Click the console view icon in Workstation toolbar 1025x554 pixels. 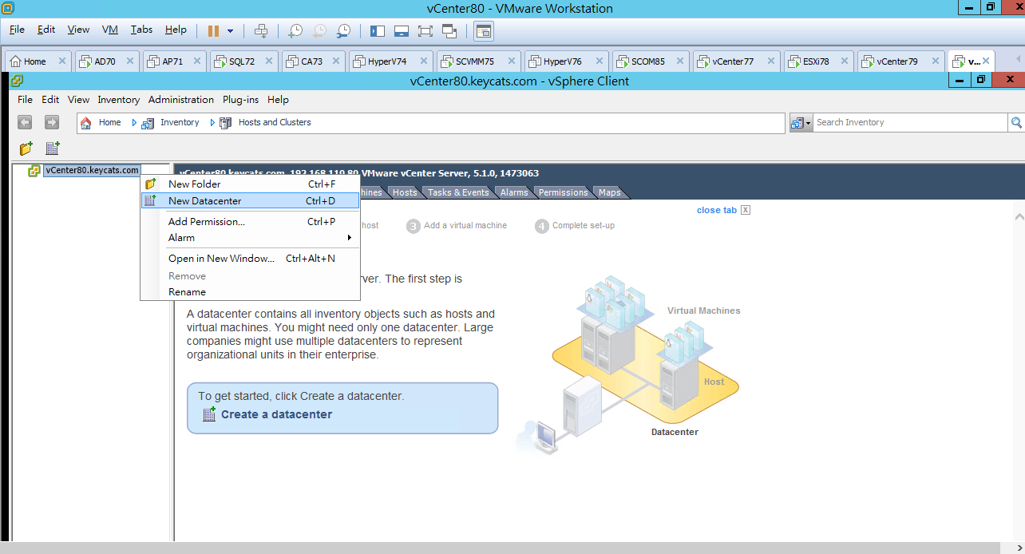click(484, 31)
